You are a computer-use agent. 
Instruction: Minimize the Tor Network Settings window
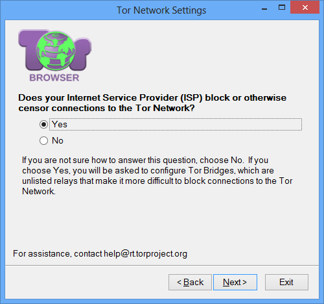coord(264,8)
